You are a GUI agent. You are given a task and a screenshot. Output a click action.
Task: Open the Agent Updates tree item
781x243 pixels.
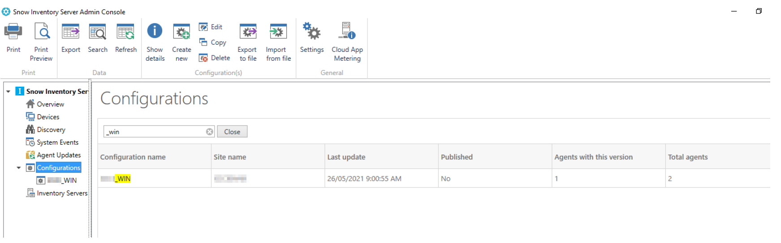coord(59,155)
